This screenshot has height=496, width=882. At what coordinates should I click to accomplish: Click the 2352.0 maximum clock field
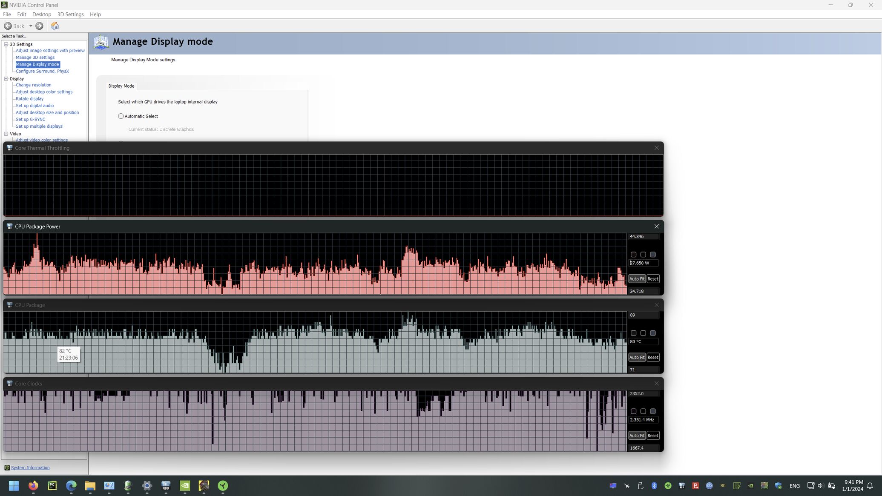(644, 393)
